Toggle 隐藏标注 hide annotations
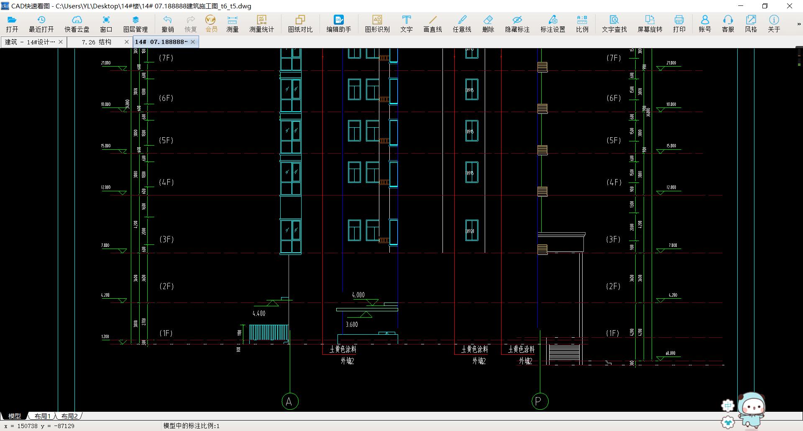Screen dimensions: 803x431 (517, 24)
